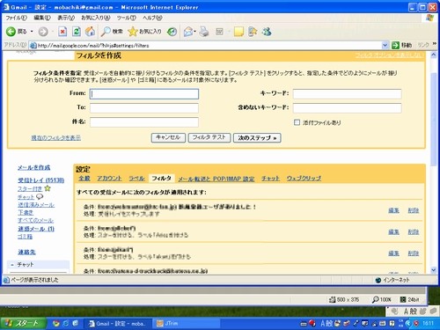Image resolution: width=440 pixels, height=330 pixels.
Task: Switch to the ウェブクリップ settings tab
Action: (x=304, y=179)
